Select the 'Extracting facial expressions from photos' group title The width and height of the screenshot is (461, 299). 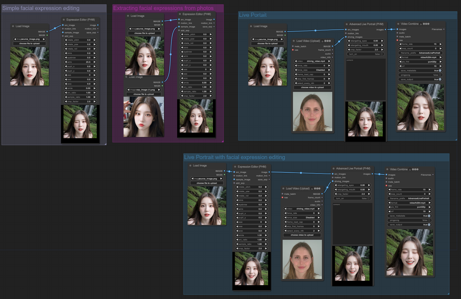(163, 8)
